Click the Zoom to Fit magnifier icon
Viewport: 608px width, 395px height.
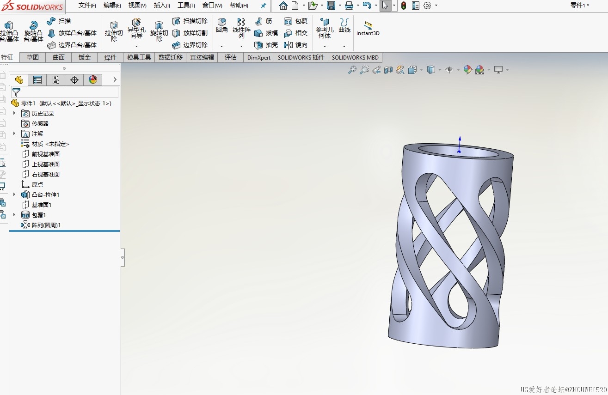352,70
